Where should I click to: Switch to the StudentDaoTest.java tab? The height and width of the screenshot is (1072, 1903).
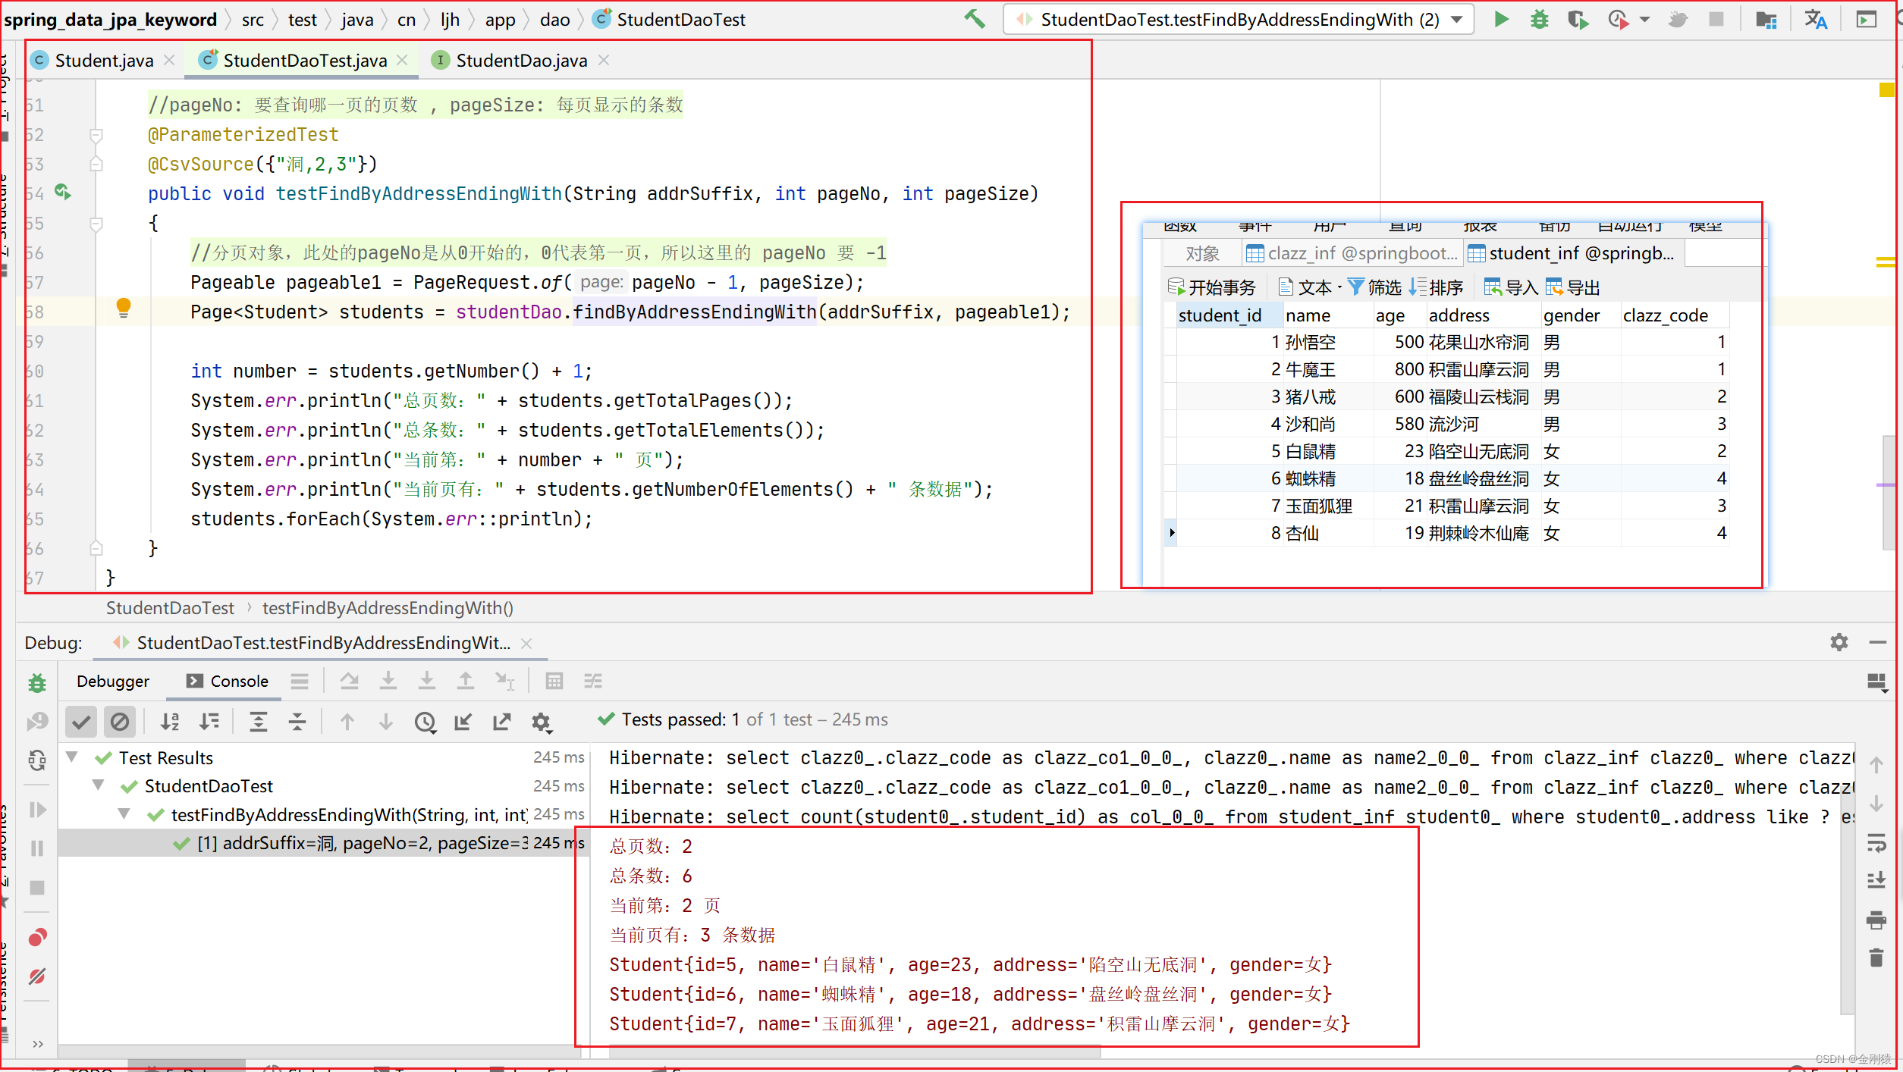(x=305, y=61)
